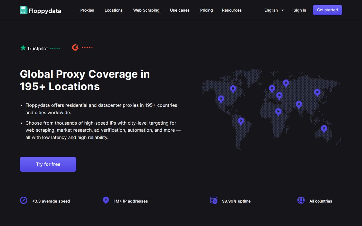Select the map pin over South America

241,121
